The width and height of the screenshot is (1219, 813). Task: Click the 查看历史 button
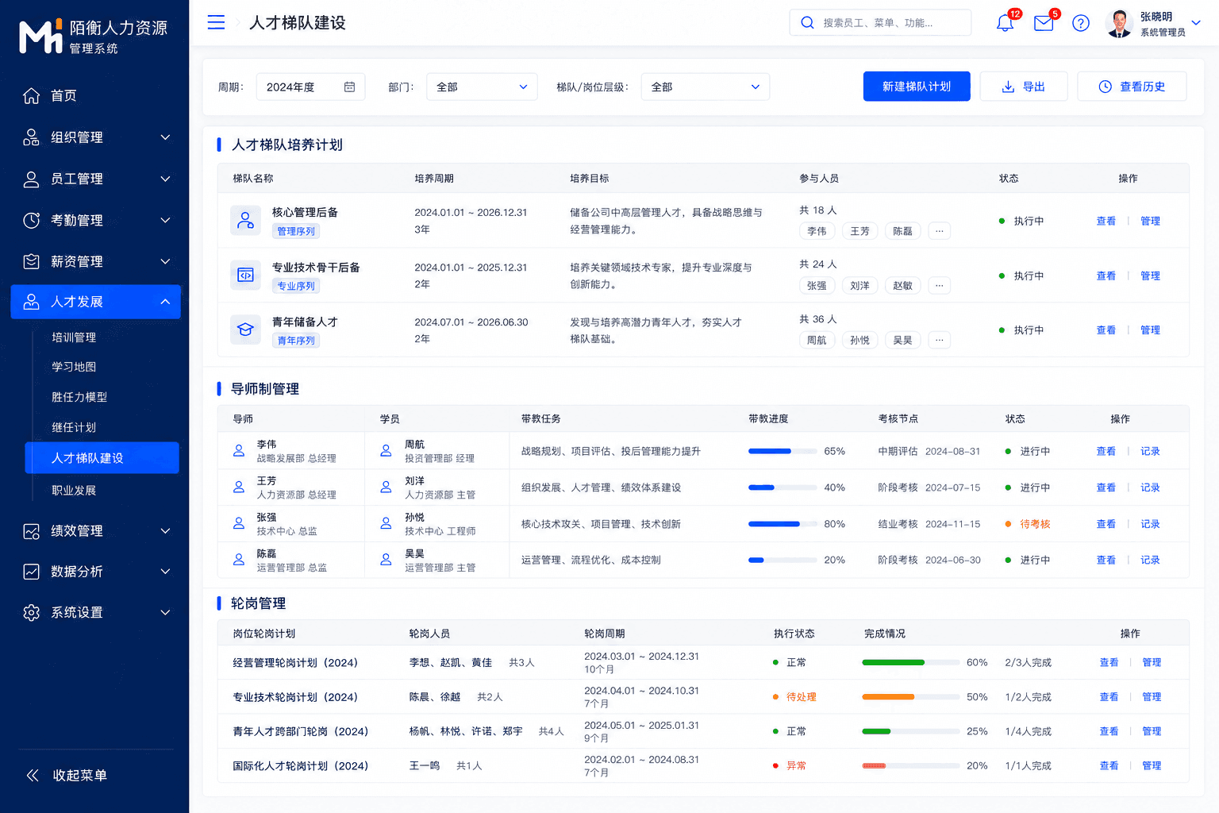(x=1132, y=87)
